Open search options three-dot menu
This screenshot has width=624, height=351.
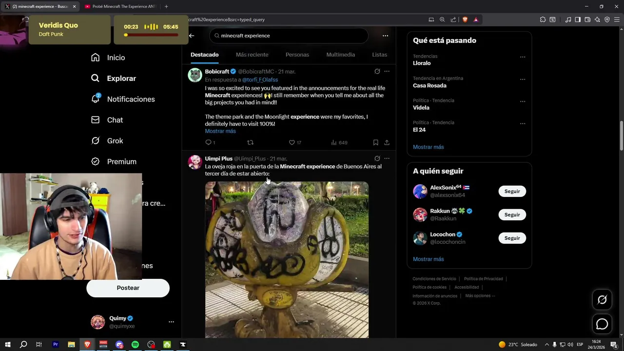pos(385,36)
